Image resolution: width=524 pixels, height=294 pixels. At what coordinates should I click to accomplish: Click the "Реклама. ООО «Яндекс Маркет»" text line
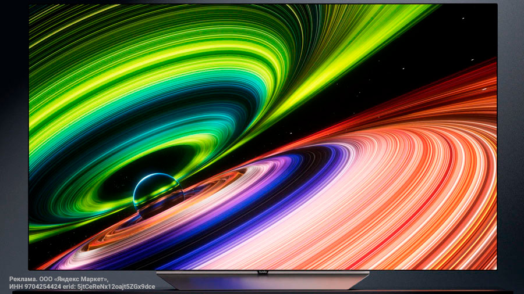tap(59, 279)
